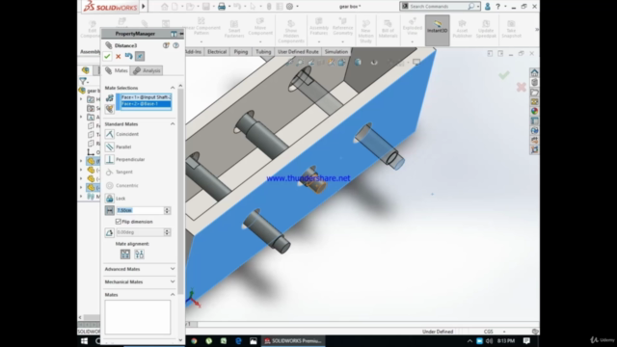Open the Windows Start button
The width and height of the screenshot is (617, 347).
(84, 341)
